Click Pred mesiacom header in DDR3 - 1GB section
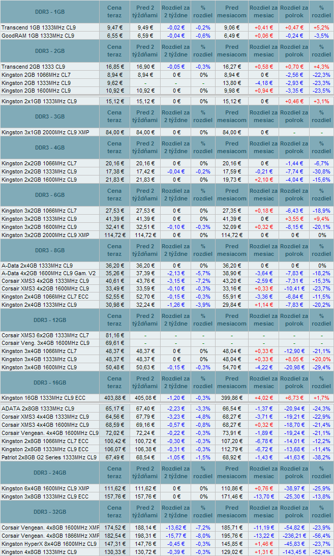 point(232,12)
